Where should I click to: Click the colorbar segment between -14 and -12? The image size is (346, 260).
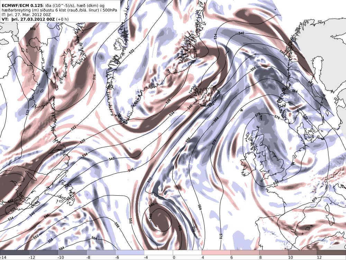[x=14, y=252]
